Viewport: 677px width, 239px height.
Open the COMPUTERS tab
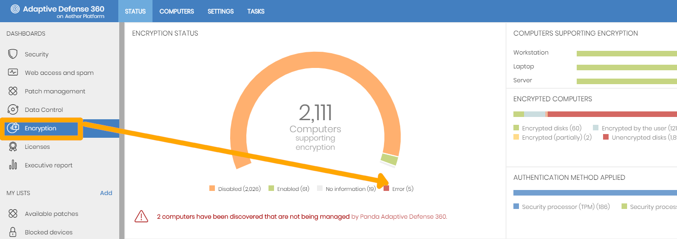pos(177,11)
